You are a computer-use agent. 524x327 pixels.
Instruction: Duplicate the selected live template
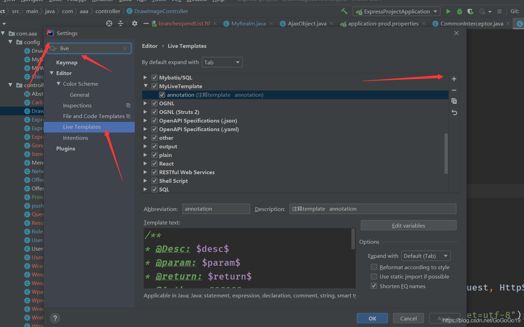[454, 101]
